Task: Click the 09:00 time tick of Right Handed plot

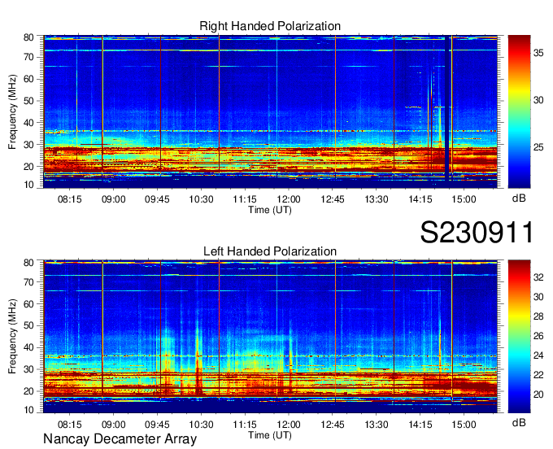Action: [114, 199]
